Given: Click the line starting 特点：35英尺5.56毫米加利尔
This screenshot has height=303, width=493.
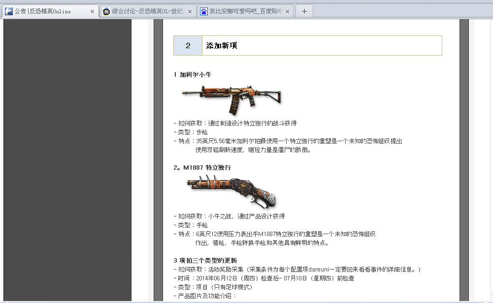Looking at the screenshot, I should 288,141.
